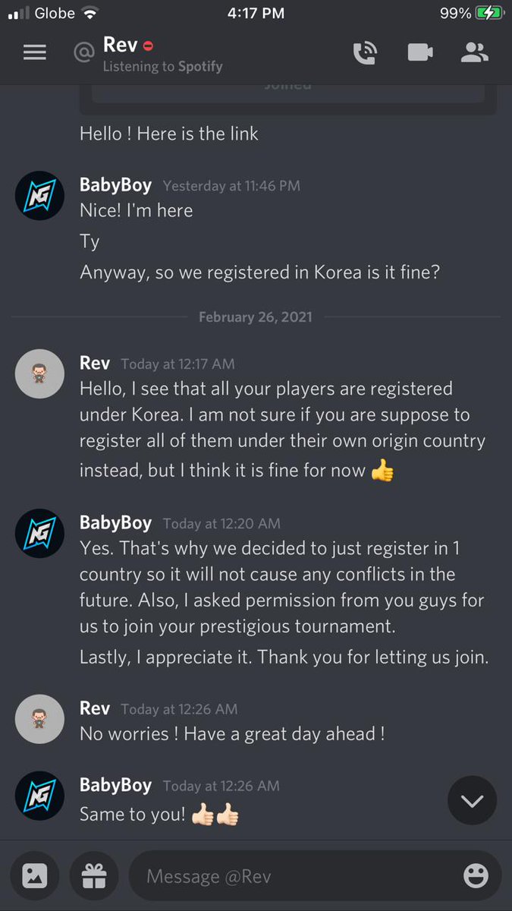512x911 pixels.
Task: Open the gift icon
Action: pyautogui.click(x=94, y=876)
